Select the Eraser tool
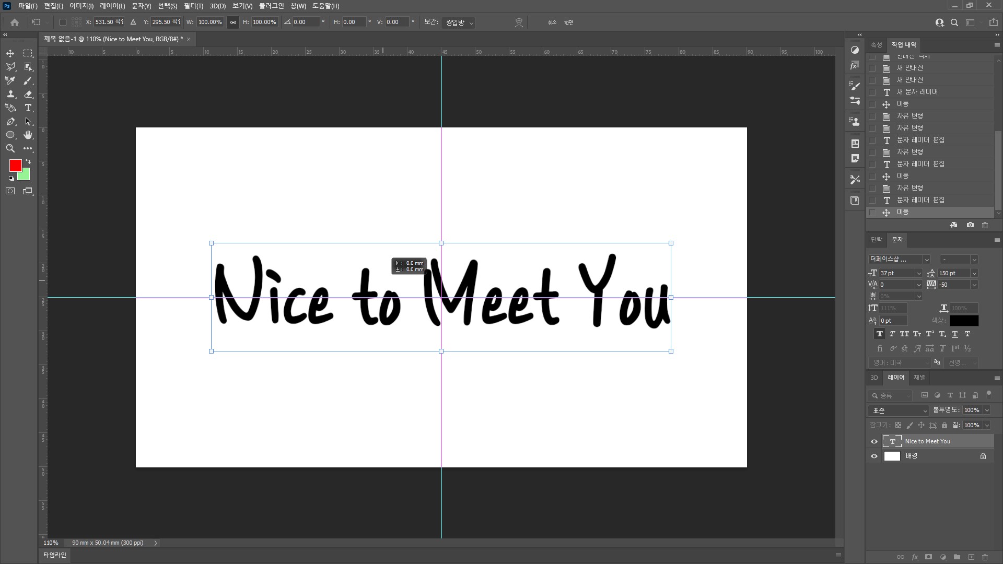Viewport: 1003px width, 564px height. pos(28,95)
